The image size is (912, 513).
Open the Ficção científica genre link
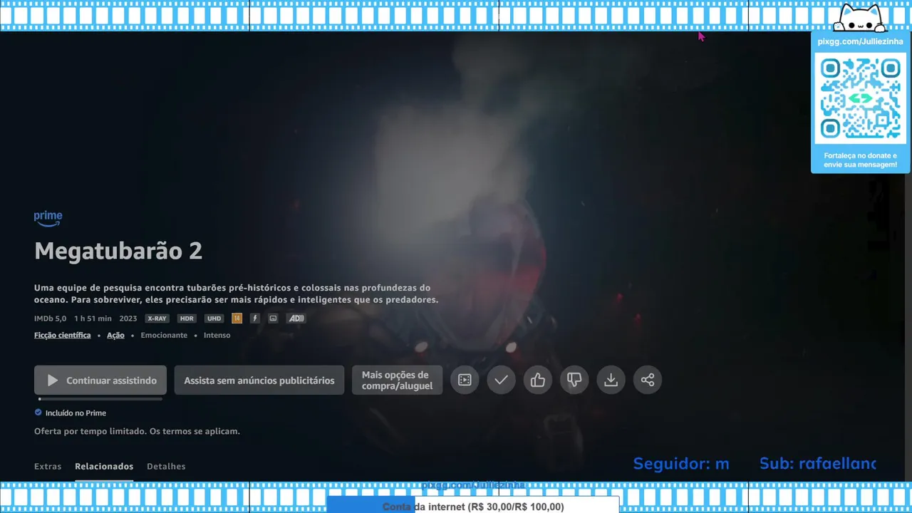pyautogui.click(x=63, y=335)
